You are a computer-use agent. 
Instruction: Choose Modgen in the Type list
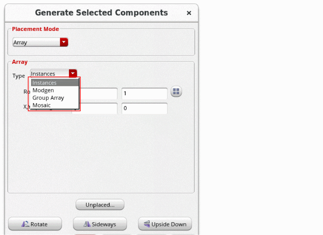coord(43,90)
